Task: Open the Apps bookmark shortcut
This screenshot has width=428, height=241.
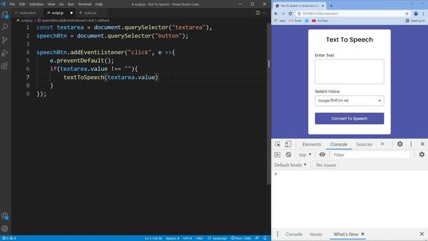Action: 280,21
